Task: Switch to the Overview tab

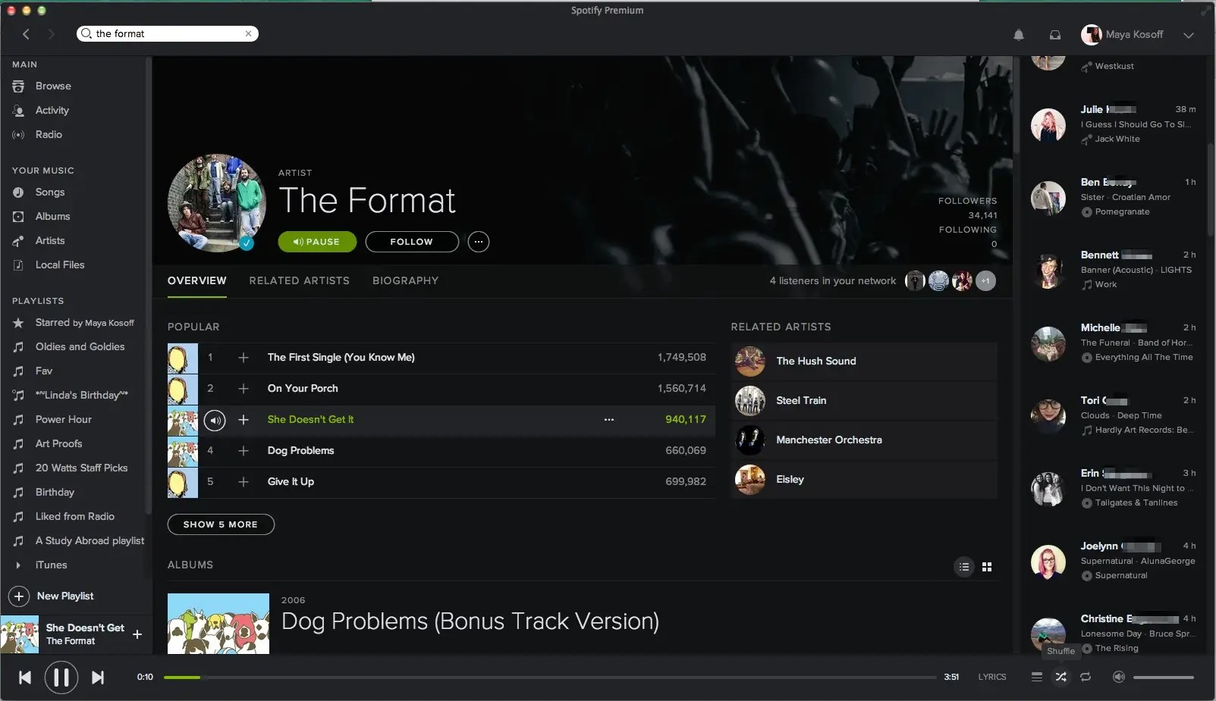Action: point(196,280)
